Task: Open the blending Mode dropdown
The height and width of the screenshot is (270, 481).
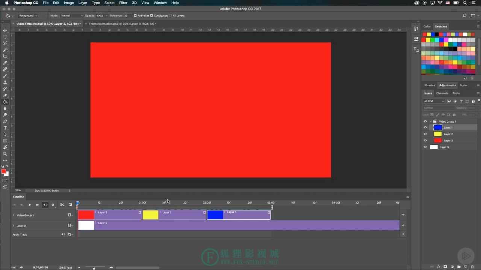Action: (x=71, y=16)
